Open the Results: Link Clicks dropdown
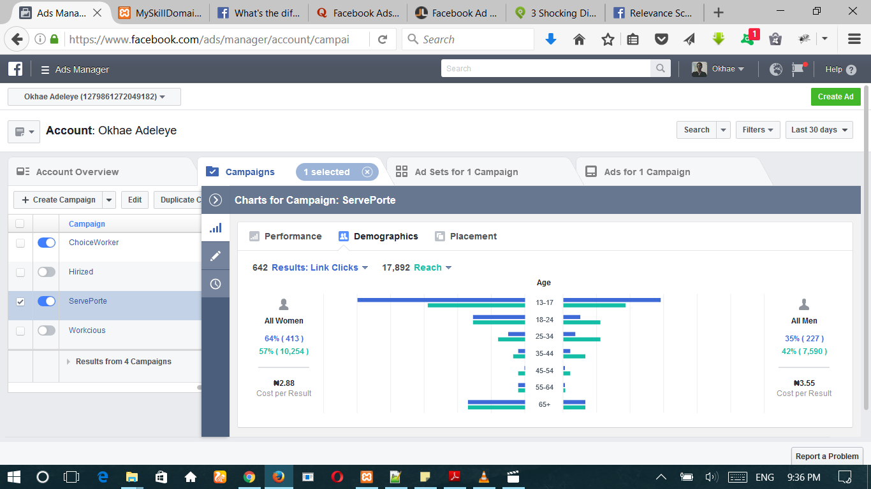The width and height of the screenshot is (871, 489). point(319,267)
